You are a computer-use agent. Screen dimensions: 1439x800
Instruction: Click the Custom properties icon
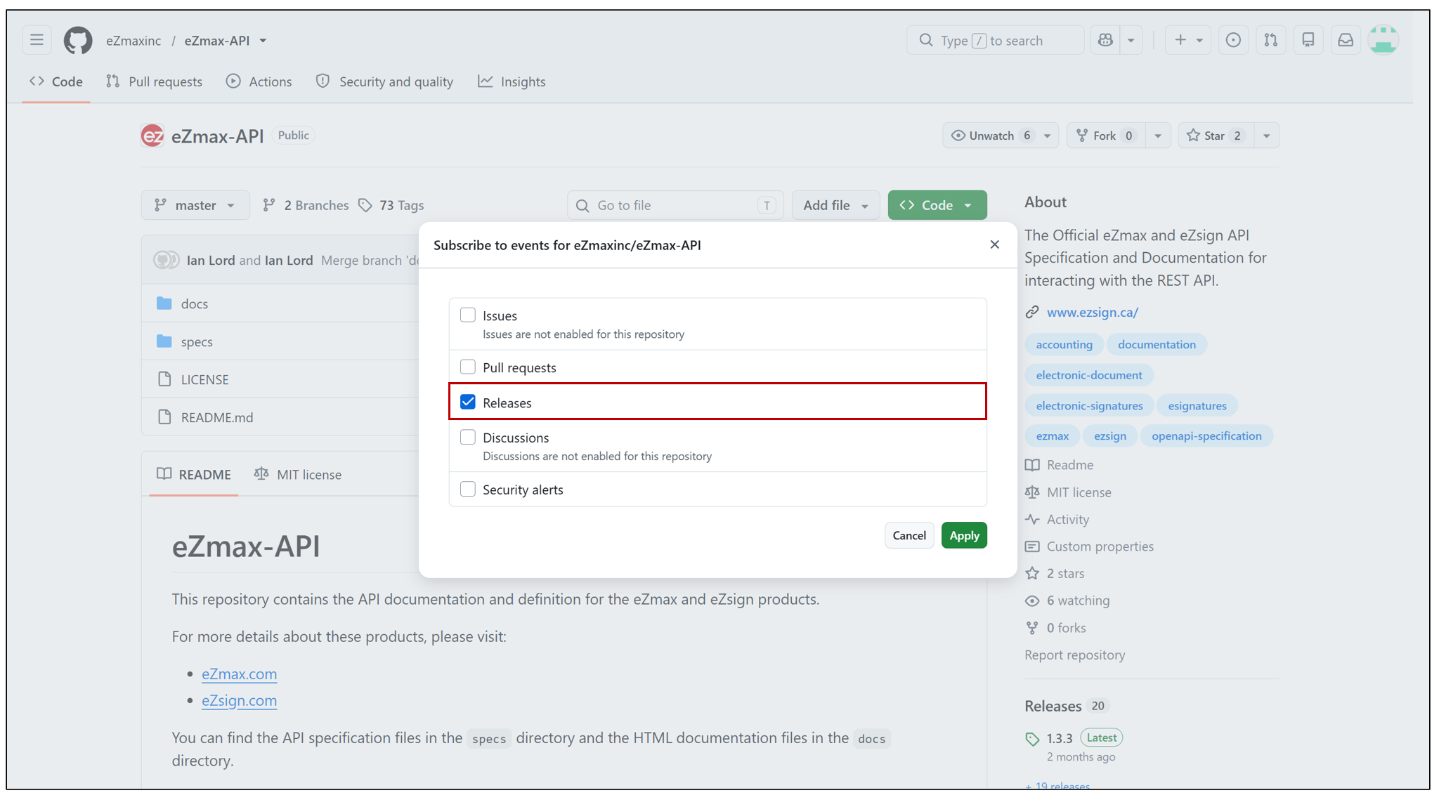[x=1032, y=546]
